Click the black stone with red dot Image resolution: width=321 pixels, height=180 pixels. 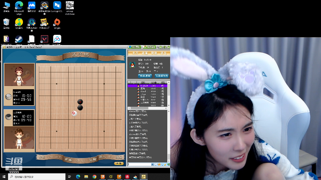click(80, 102)
